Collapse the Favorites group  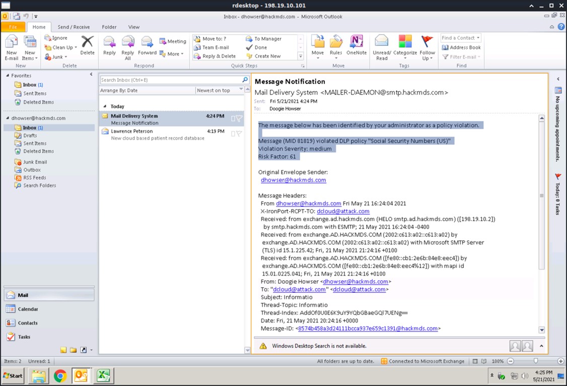[x=8, y=76]
